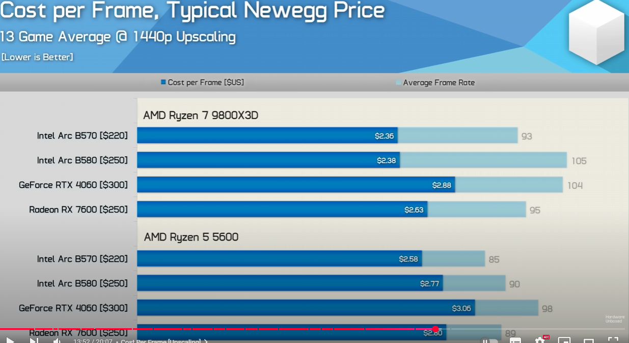Click the 13:52 / 20:07 time display
629x343 pixels.
click(x=93, y=340)
